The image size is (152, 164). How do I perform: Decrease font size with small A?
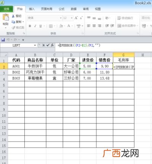click(x=81, y=18)
